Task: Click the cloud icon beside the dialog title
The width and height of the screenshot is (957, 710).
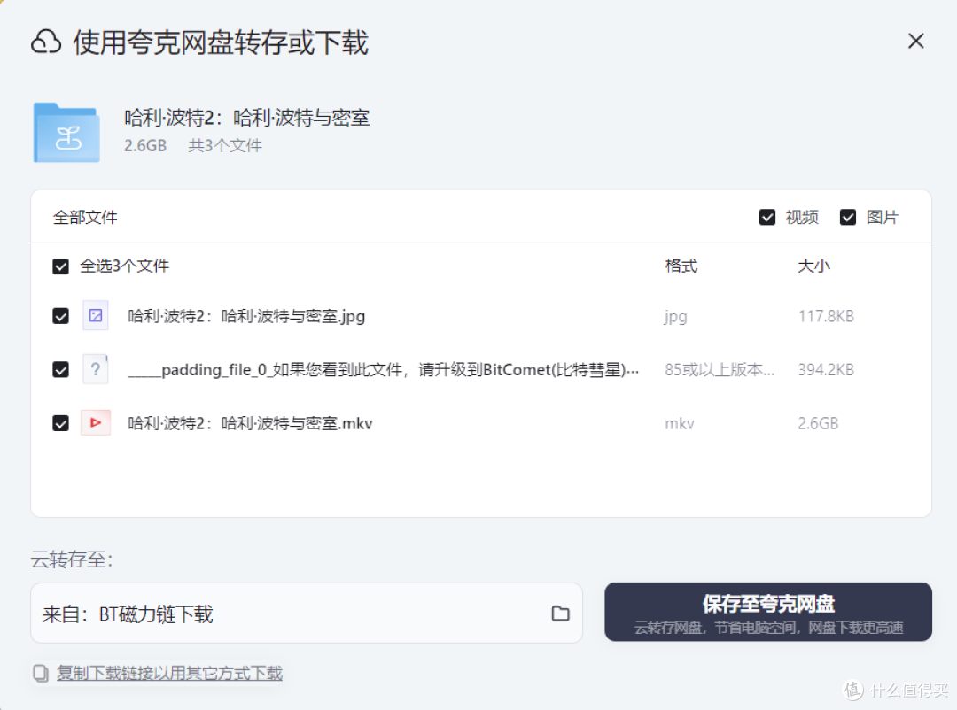Action: pyautogui.click(x=46, y=42)
